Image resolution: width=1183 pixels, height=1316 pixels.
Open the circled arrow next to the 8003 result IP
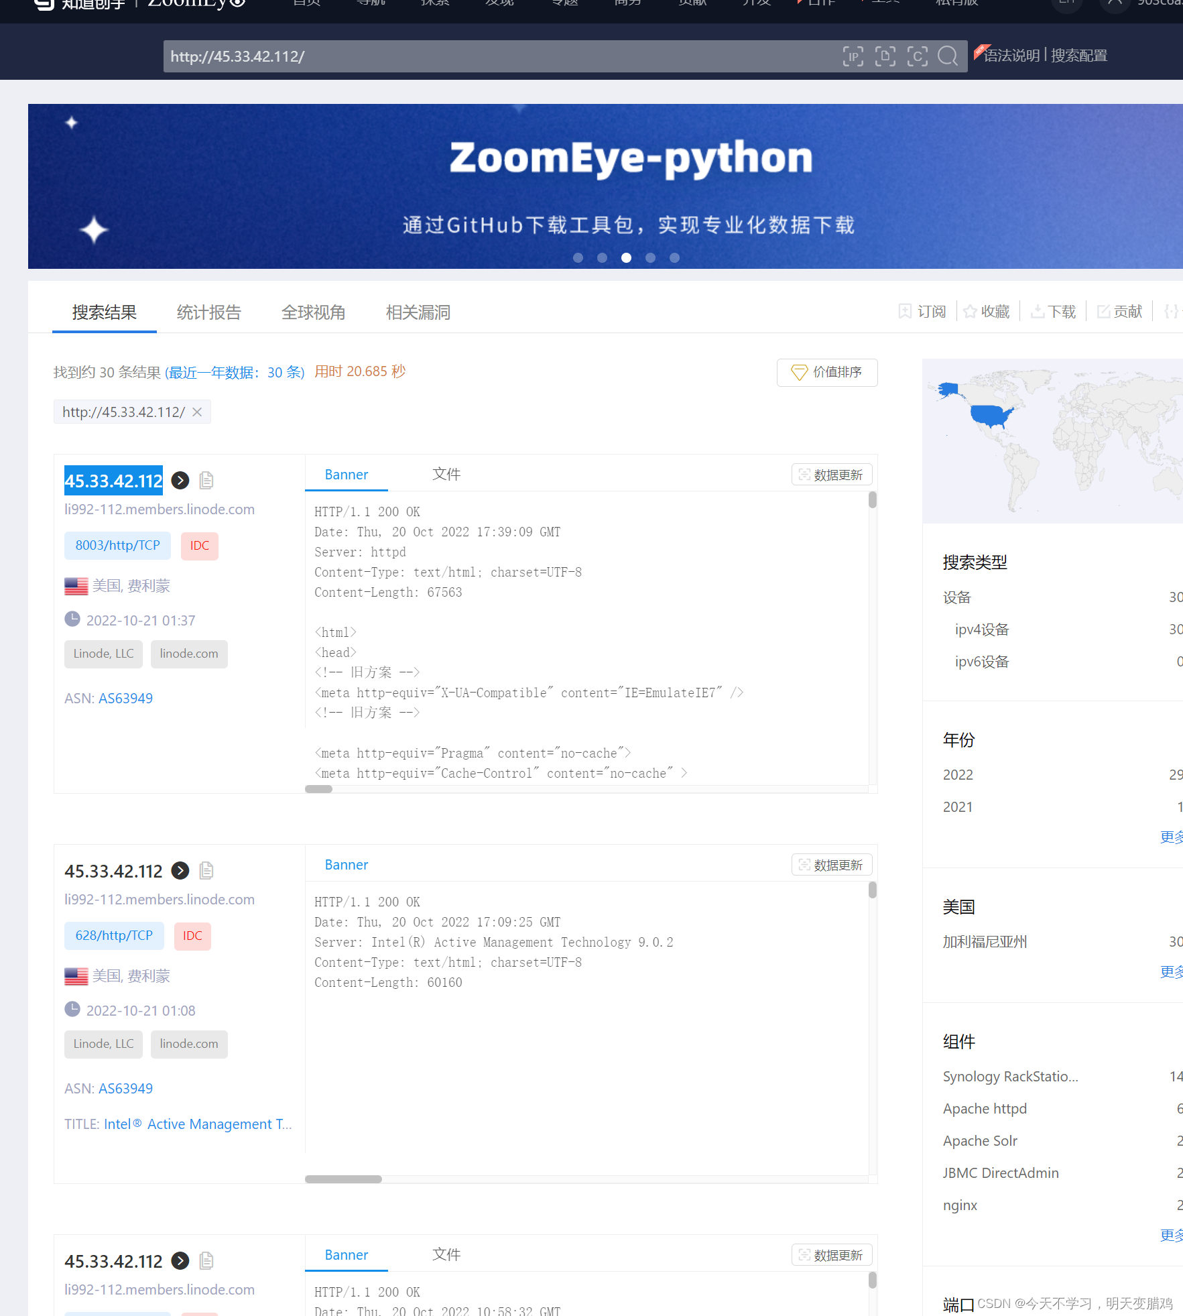180,480
